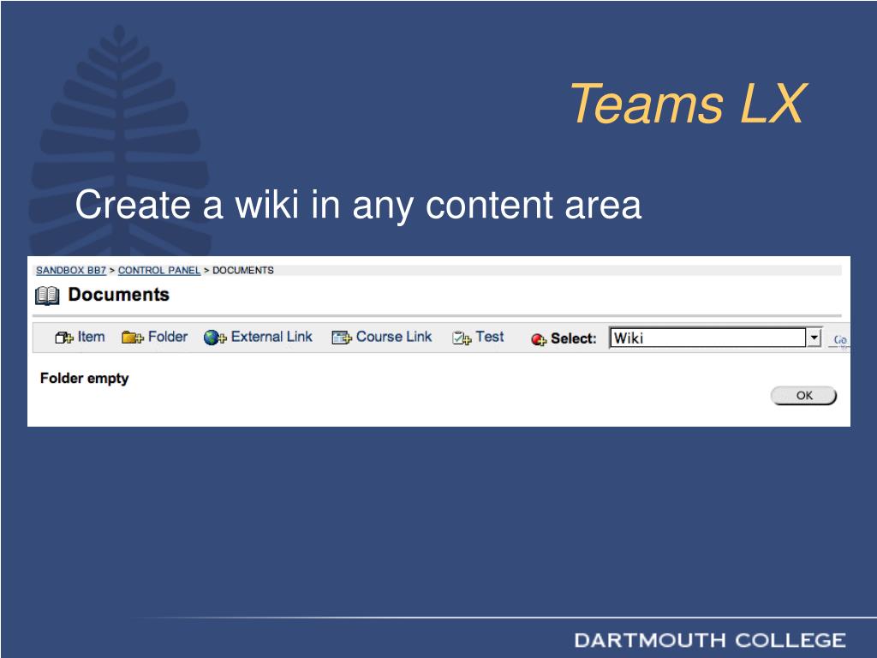The image size is (877, 658).
Task: Open the CONTROL PANEL breadcrumb link
Action: click(158, 270)
